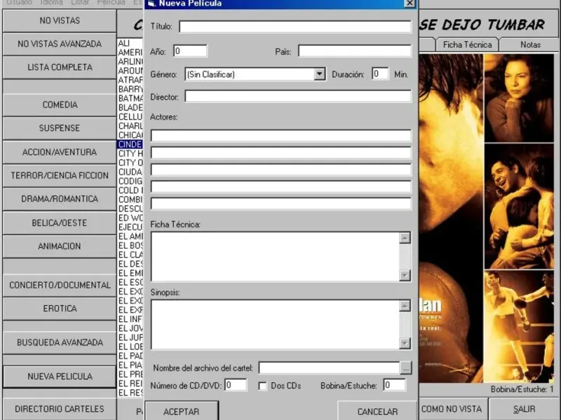
Task: Click the Duración minutes field
Action: tap(380, 74)
